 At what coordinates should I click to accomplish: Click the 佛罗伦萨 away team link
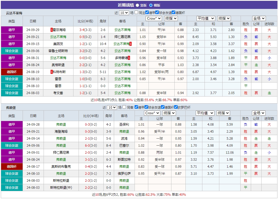coord(124,174)
